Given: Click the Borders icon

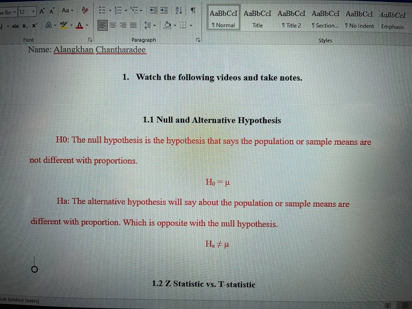Looking at the screenshot, I should [183, 25].
